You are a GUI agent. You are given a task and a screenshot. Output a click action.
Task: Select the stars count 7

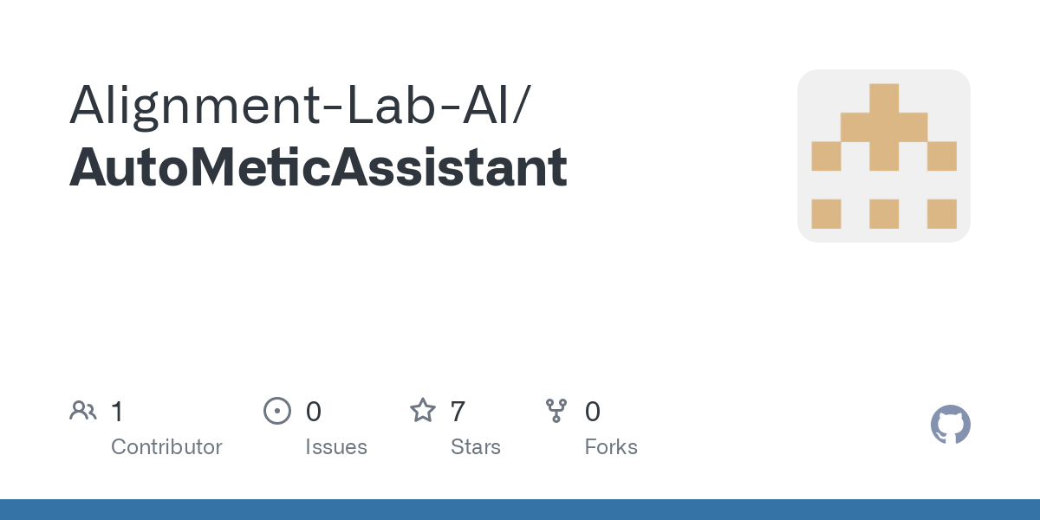click(x=458, y=412)
